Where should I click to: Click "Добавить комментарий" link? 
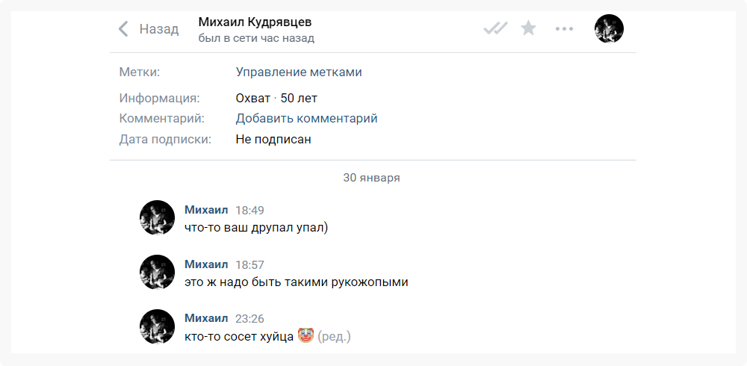(x=306, y=118)
